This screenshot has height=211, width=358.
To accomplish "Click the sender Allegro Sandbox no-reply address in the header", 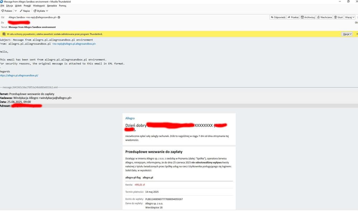I will (x=33, y=17).
